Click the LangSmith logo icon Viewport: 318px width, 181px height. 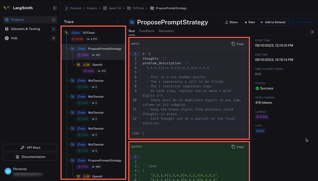(x=7, y=8)
